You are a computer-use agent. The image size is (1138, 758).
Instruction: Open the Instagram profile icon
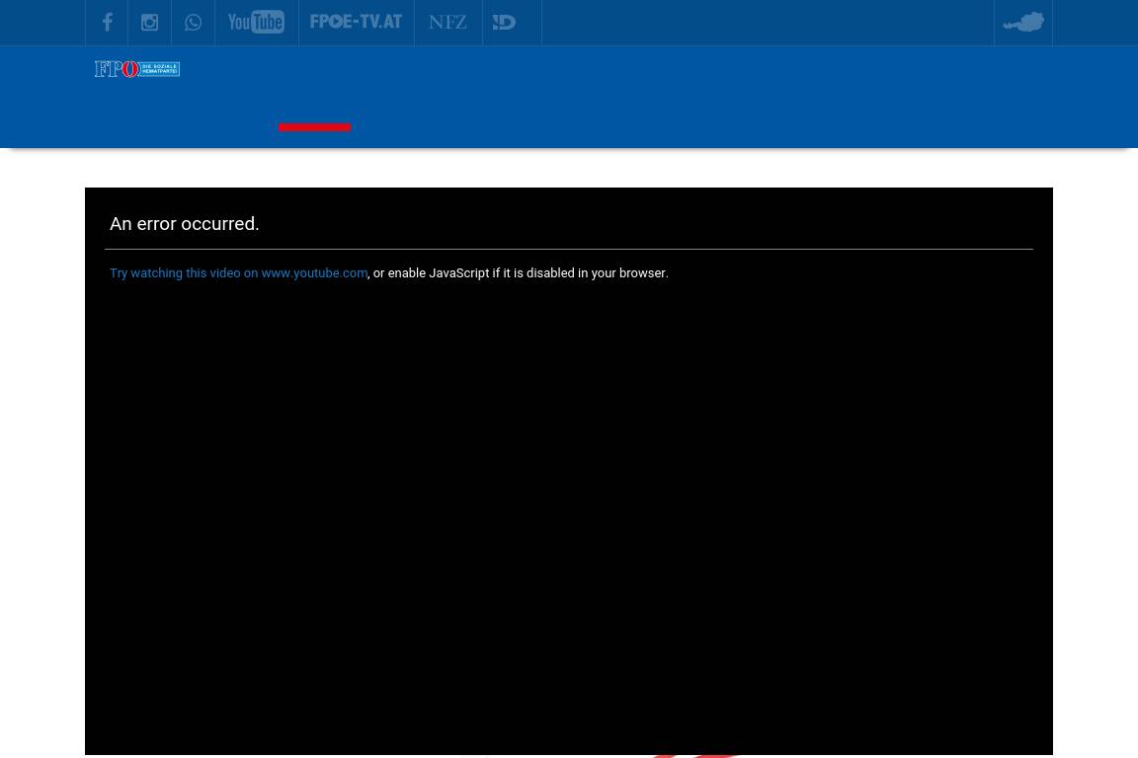click(x=149, y=22)
